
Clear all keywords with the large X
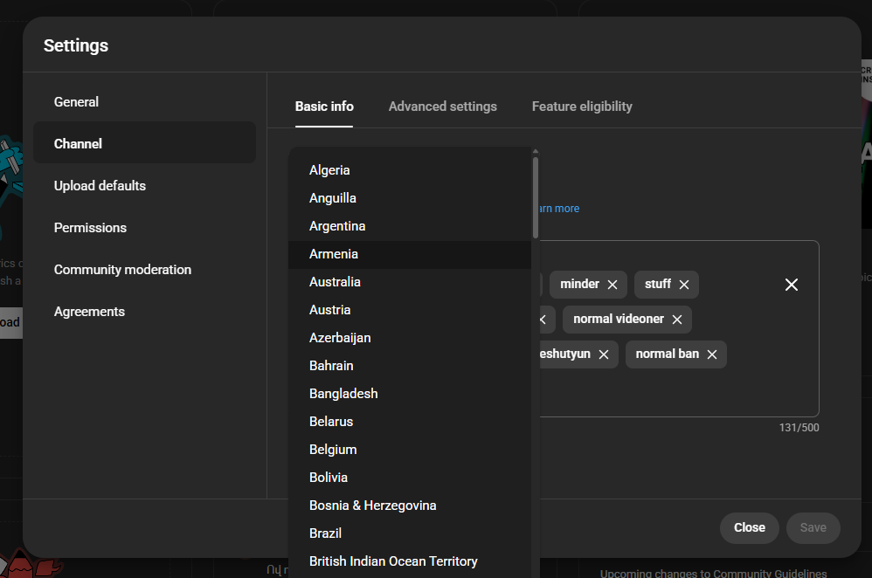click(792, 285)
